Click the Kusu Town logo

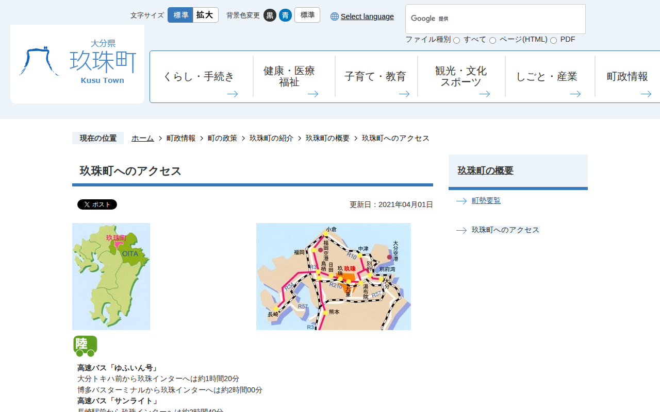click(x=77, y=64)
